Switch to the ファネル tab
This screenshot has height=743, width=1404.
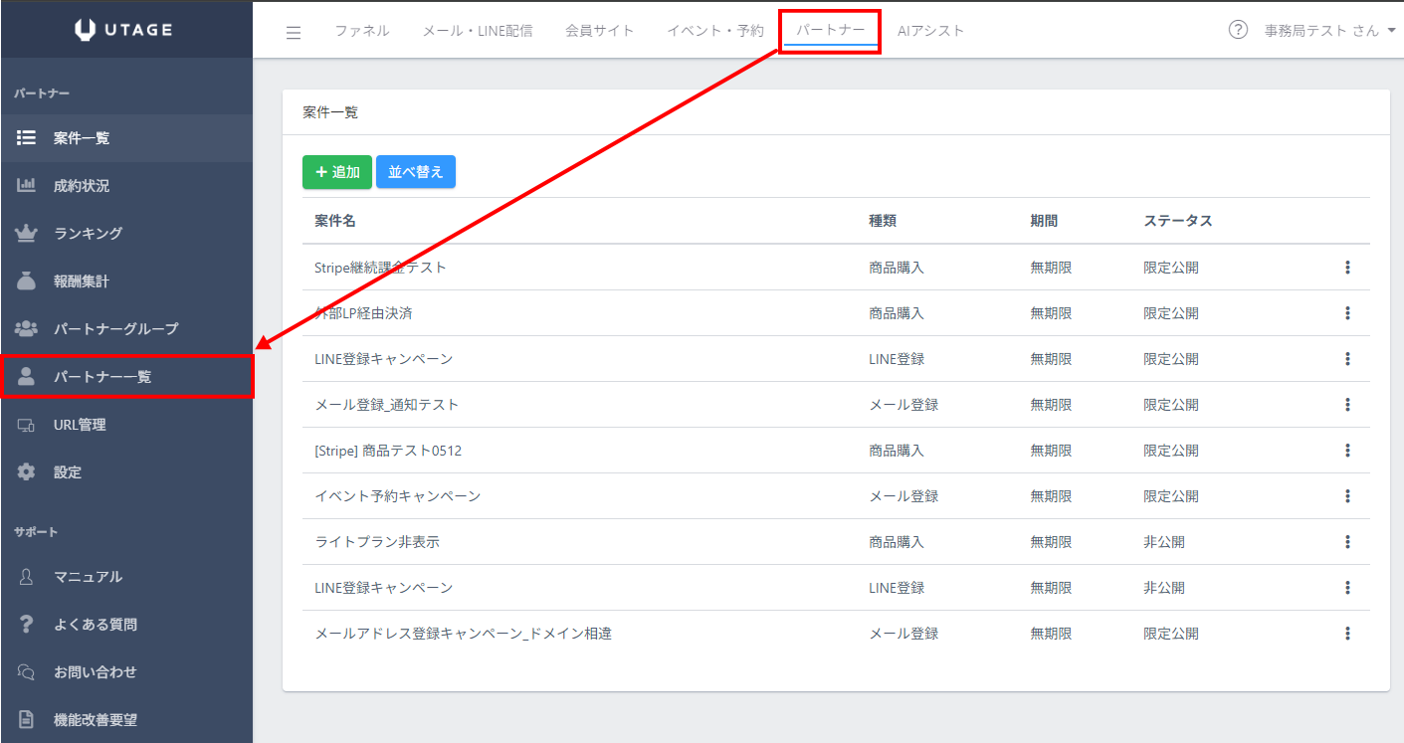(x=362, y=31)
